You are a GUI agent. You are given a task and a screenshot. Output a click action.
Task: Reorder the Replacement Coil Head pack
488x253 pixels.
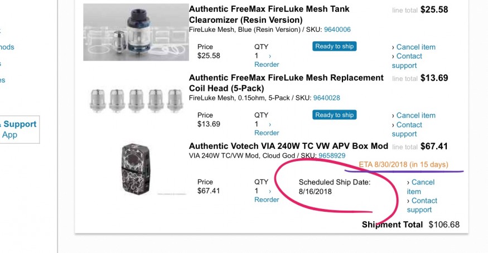click(266, 133)
